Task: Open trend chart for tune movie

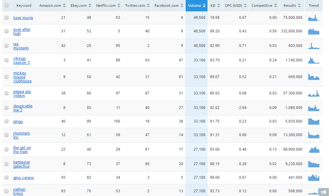Action: [x=313, y=18]
